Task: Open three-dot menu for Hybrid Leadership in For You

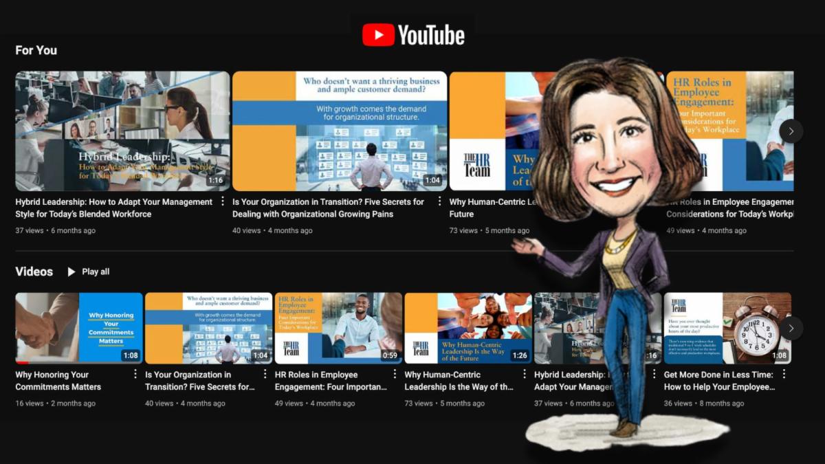Action: point(222,201)
